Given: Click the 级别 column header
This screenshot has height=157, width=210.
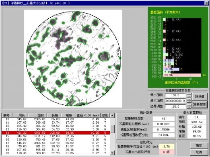Looking at the screenshot, I should (x=105, y=115).
